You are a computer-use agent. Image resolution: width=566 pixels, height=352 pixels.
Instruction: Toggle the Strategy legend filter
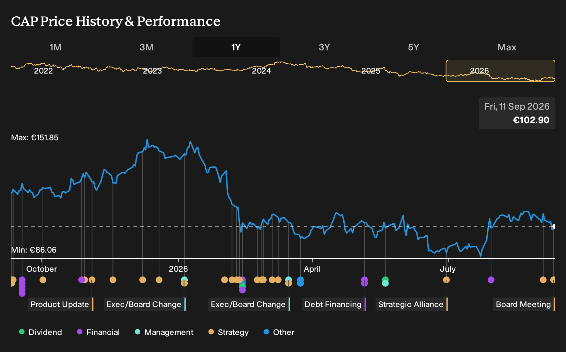[x=229, y=332]
